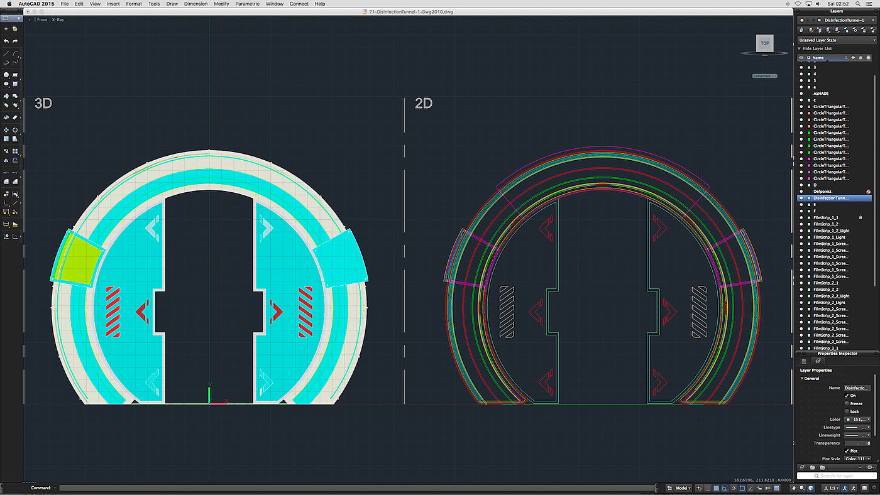Screen dimensions: 880x495
Task: Open the Unsaved Layer State dropdown
Action: (x=837, y=40)
